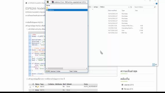
Task: Click the Extra header in database table
Action: pyautogui.click(x=86, y=84)
